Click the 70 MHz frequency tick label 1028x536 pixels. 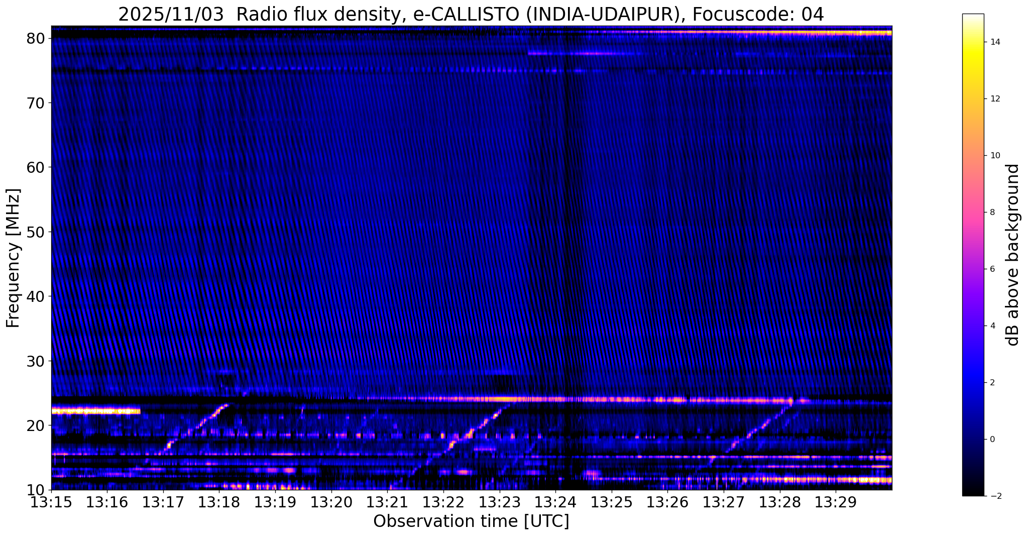coord(36,103)
